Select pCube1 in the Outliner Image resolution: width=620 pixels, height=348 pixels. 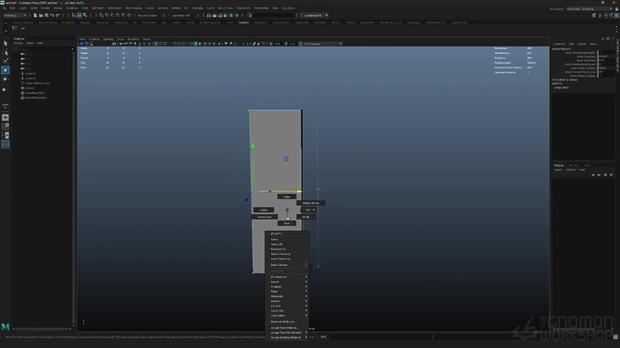[x=28, y=88]
